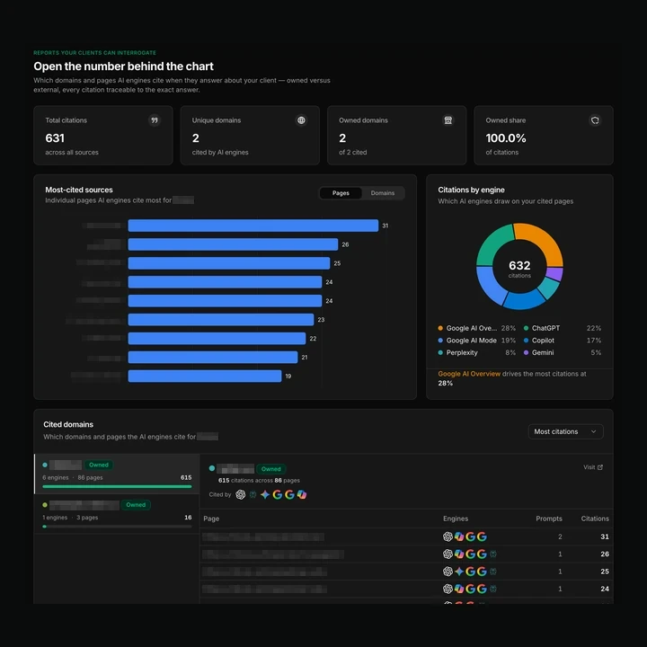Image resolution: width=647 pixels, height=647 pixels.
Task: Open the Visit external link
Action: pos(593,467)
